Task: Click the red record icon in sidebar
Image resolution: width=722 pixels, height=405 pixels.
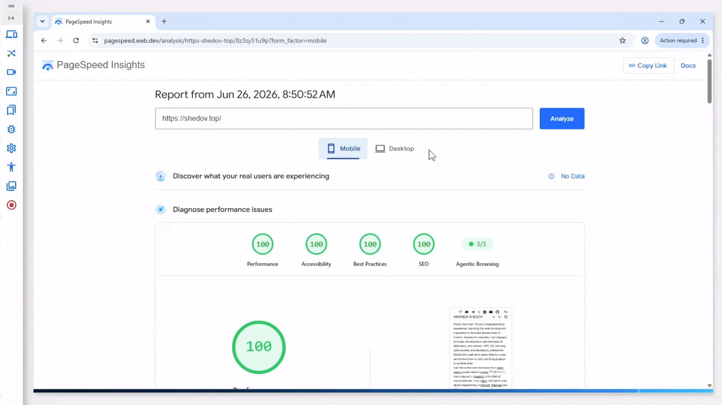Action: pyautogui.click(x=12, y=205)
